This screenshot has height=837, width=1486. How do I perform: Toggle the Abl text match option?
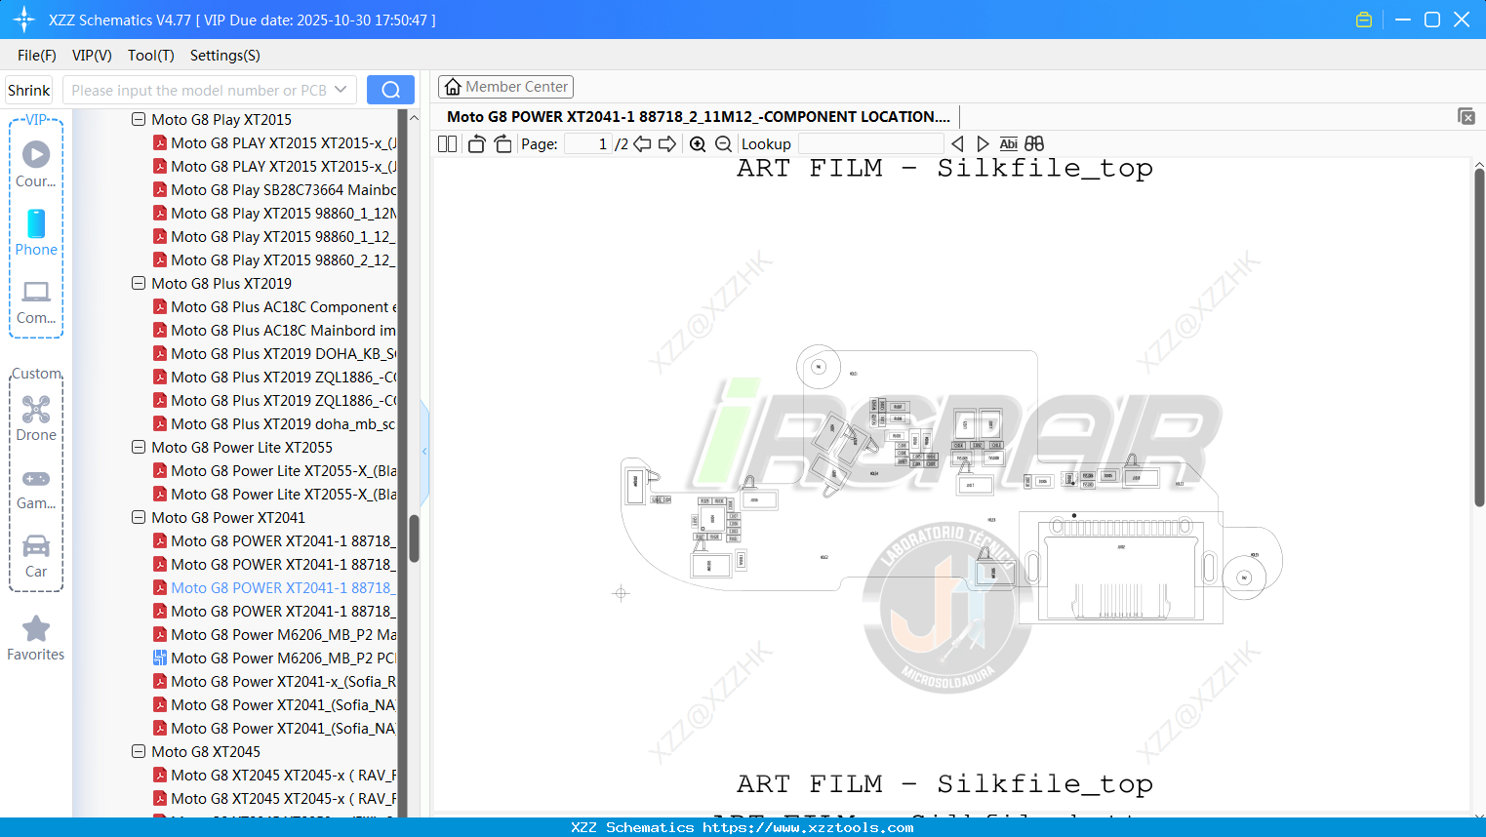pos(1009,144)
